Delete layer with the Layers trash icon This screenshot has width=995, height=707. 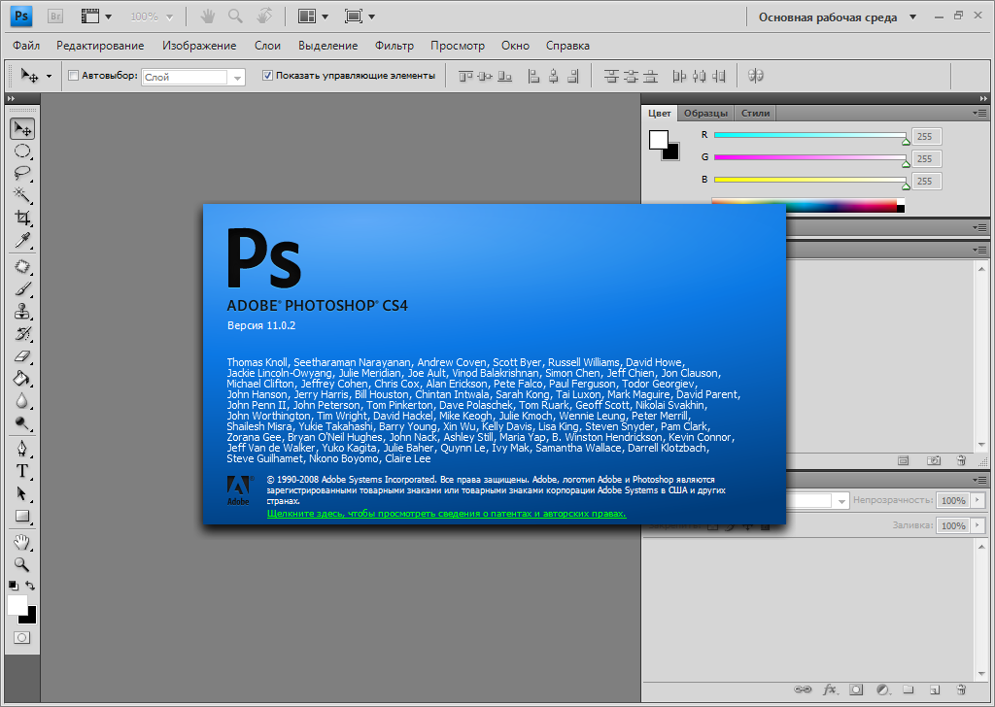click(961, 690)
